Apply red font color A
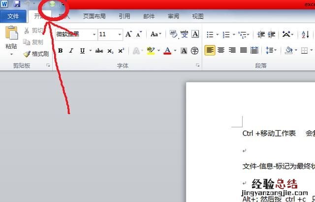The height and width of the screenshot is (202, 315). [x=167, y=51]
